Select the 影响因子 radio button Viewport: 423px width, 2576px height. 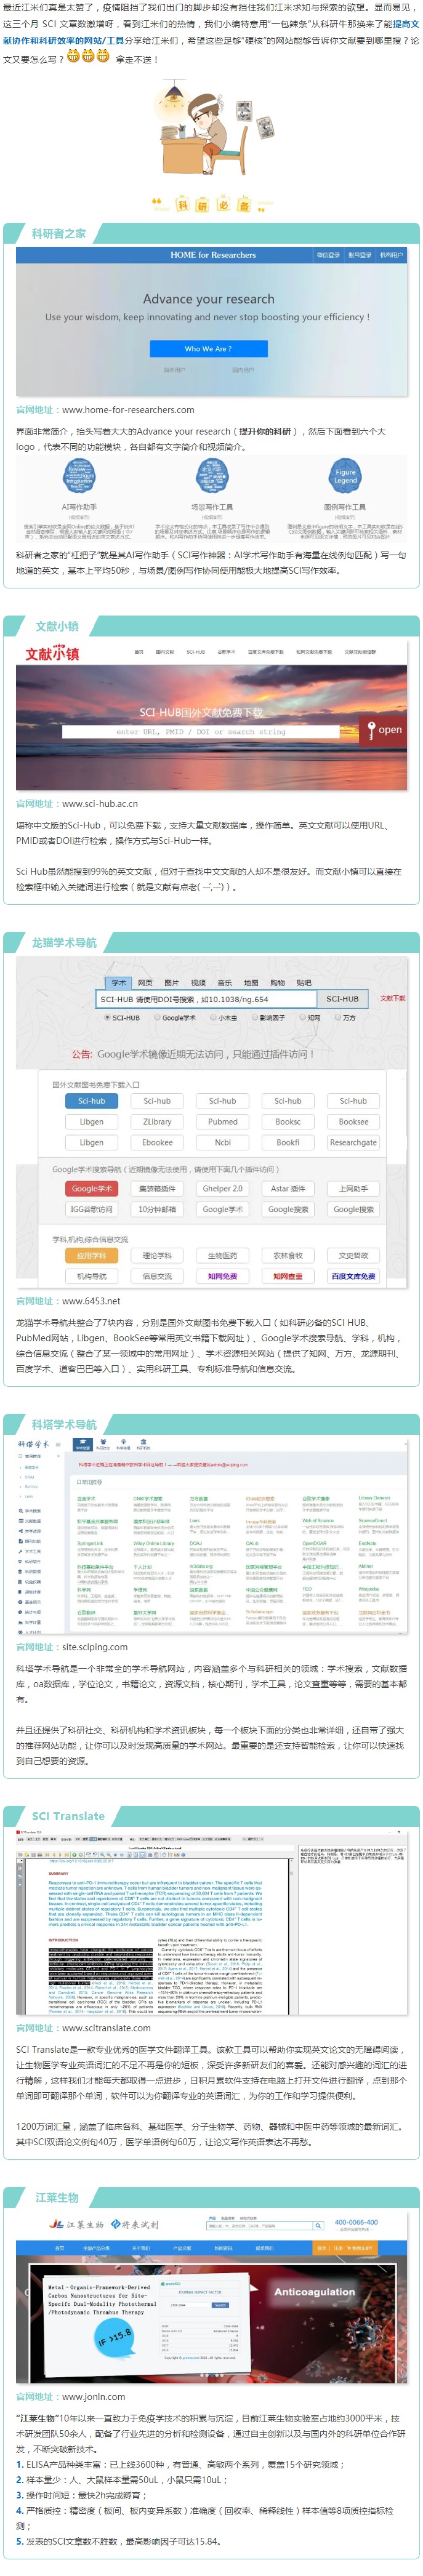pos(255,1017)
